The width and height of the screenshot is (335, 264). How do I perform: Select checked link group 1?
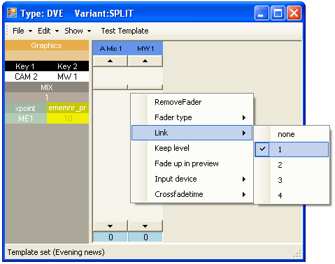tap(292, 149)
